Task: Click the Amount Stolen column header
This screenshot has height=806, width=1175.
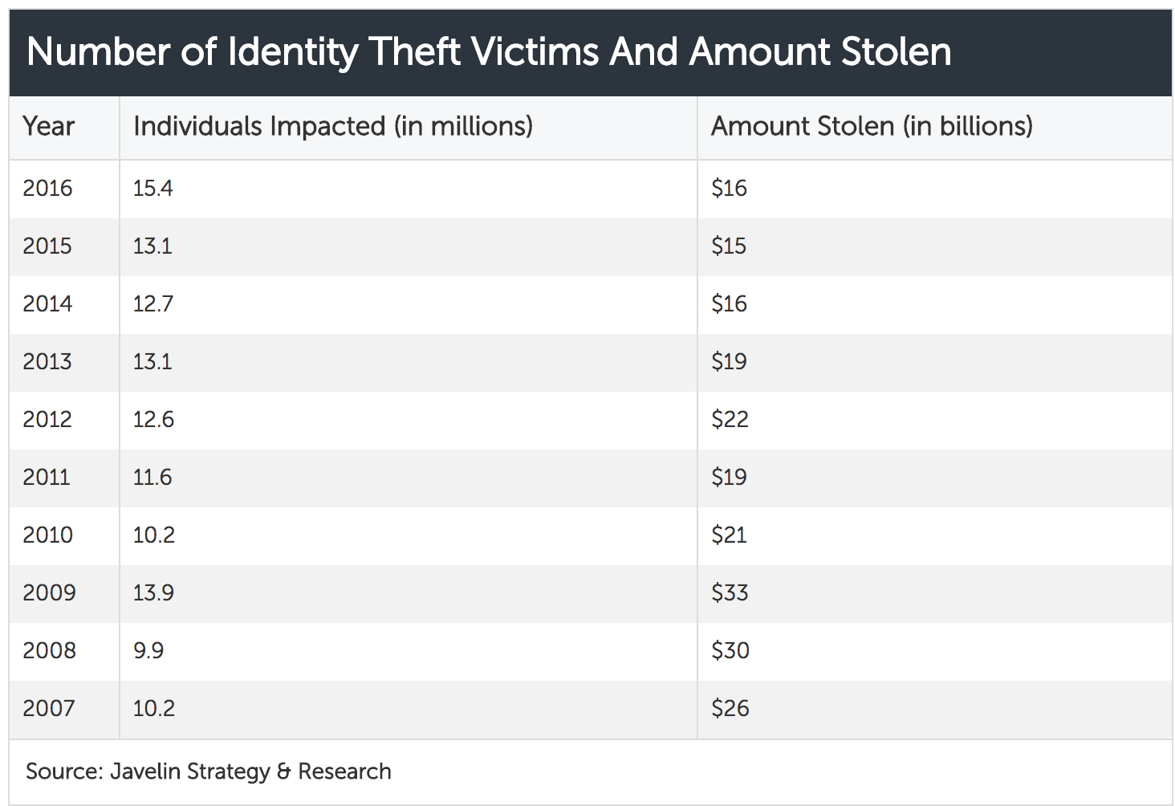Action: (872, 126)
